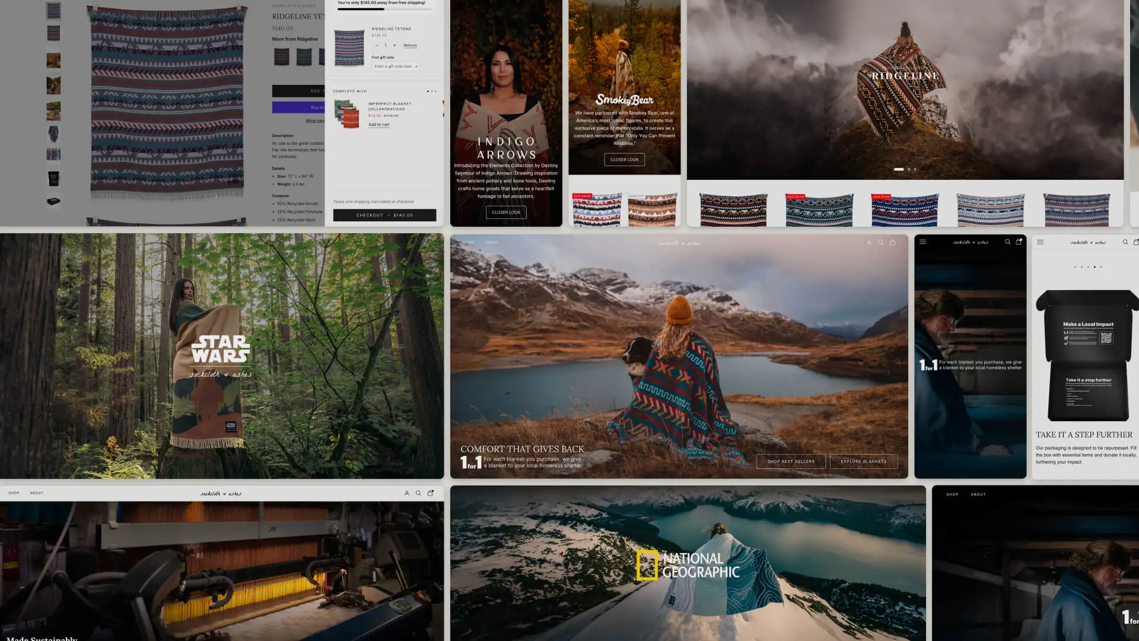
Task: Click the Checkout $140.00 button
Action: (384, 215)
